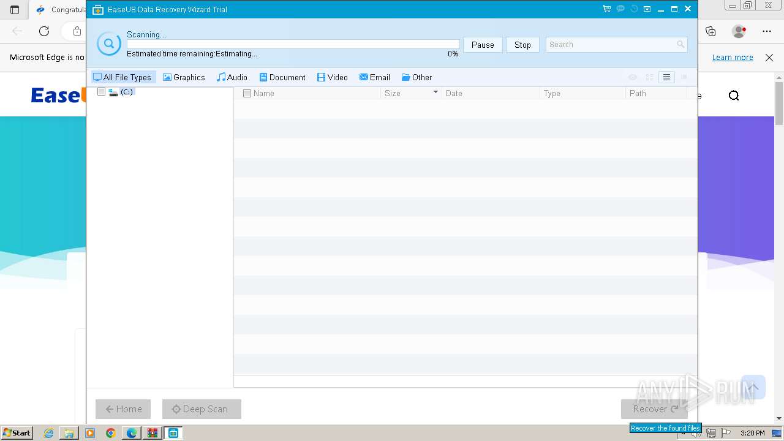784x441 pixels.
Task: Launch Google Chrome from taskbar
Action: point(111,433)
